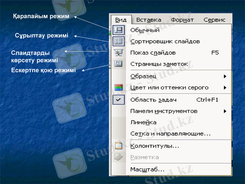
Task: Expand Панели инструментов submenu arrow
Action: 225,111
